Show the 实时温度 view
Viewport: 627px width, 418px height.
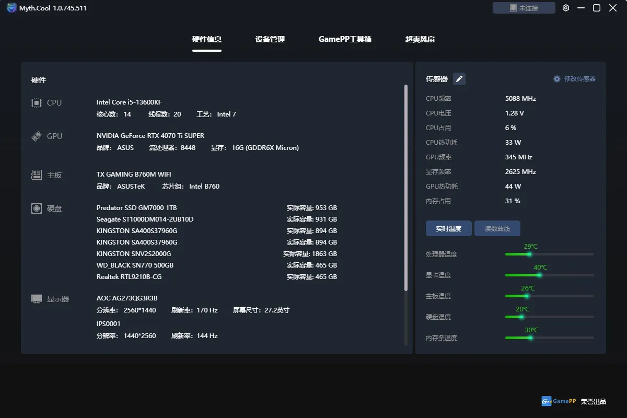pyautogui.click(x=449, y=228)
